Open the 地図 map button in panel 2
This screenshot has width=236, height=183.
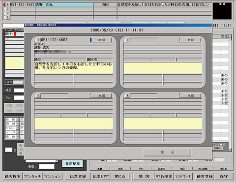[x=190, y=40]
